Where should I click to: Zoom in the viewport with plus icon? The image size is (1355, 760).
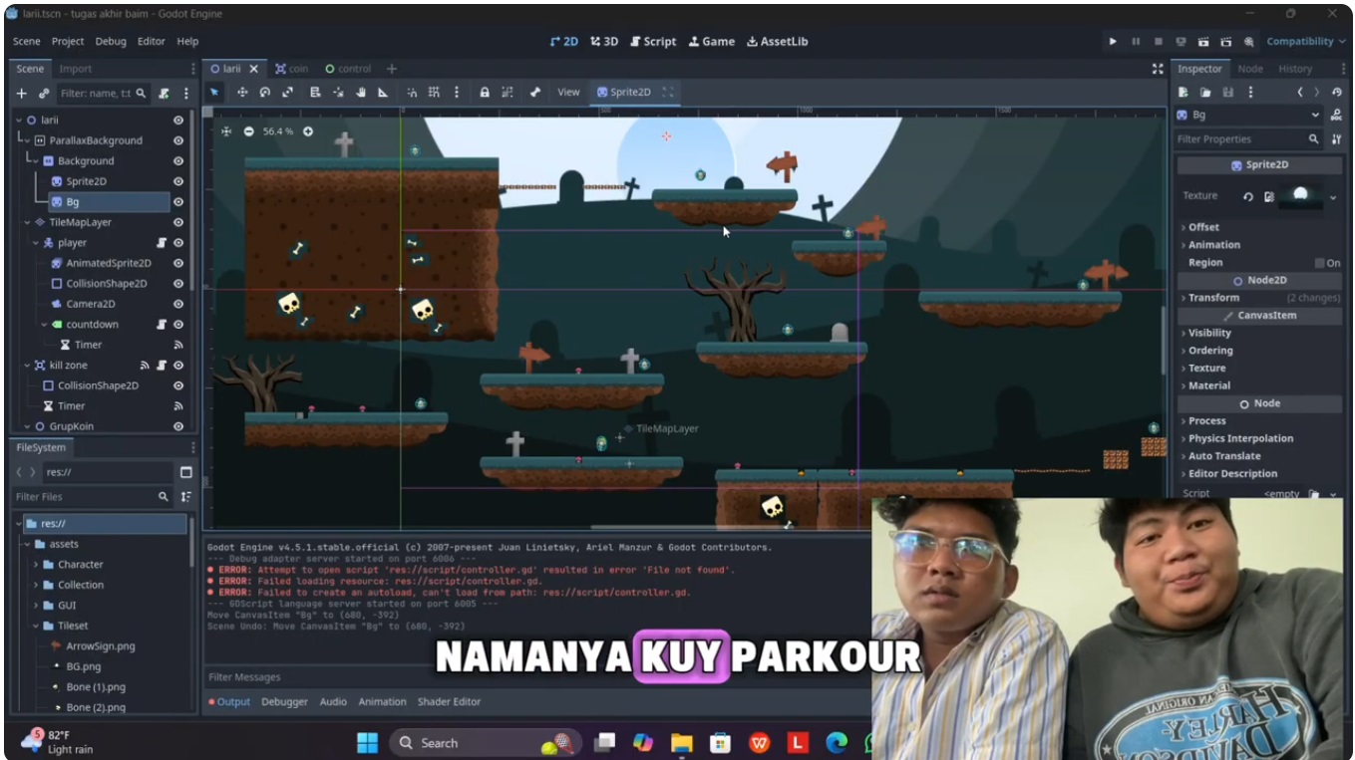click(x=308, y=131)
